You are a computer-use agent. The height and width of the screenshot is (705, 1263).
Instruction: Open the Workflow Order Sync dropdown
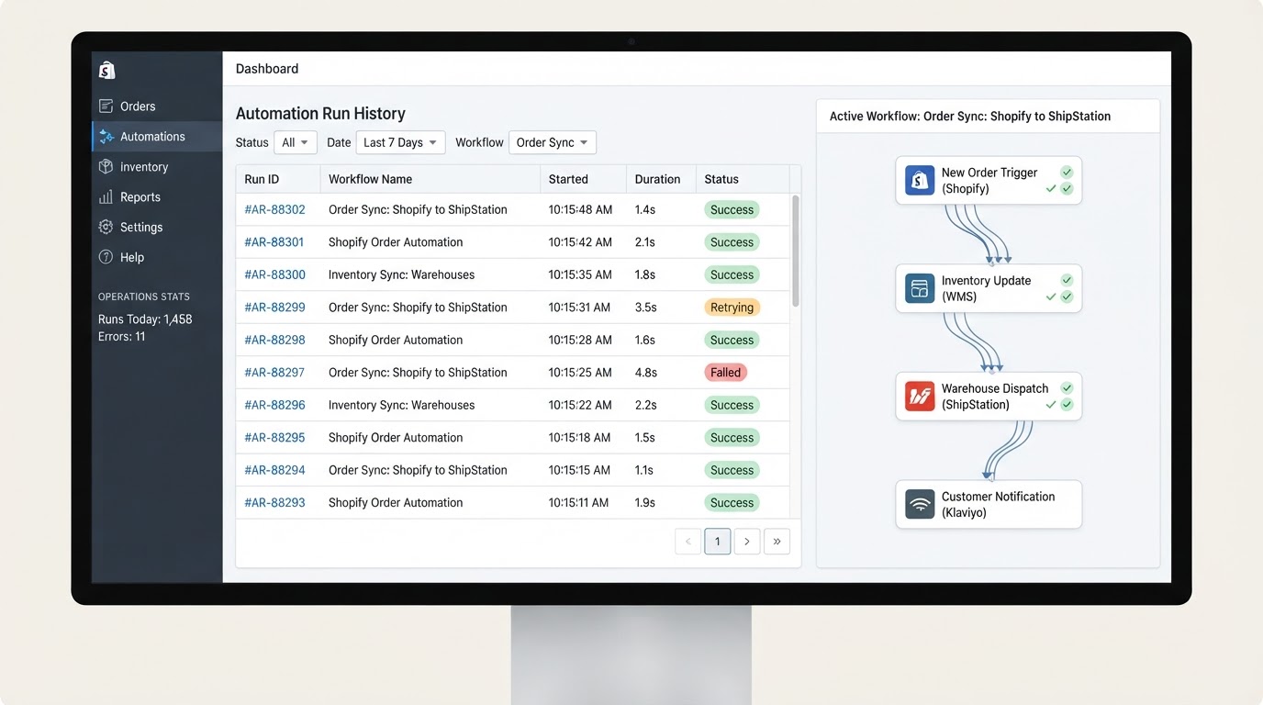click(553, 142)
